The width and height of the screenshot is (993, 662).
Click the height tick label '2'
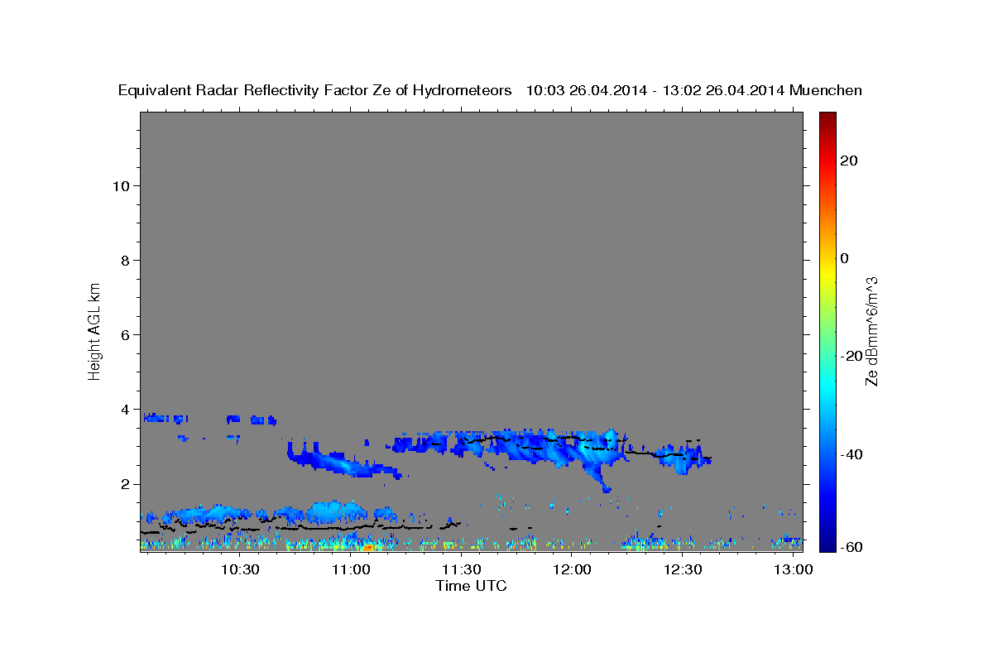tap(127, 484)
